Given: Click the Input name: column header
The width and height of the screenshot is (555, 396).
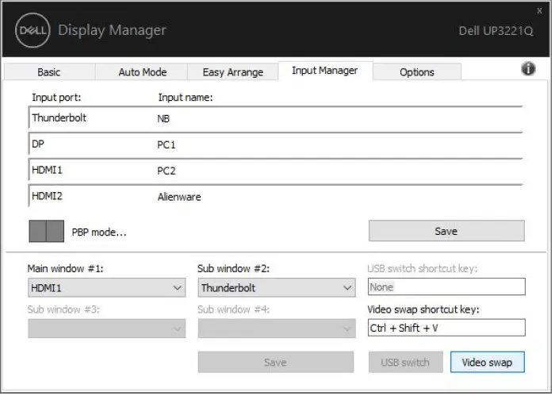Looking at the screenshot, I should click(x=186, y=98).
